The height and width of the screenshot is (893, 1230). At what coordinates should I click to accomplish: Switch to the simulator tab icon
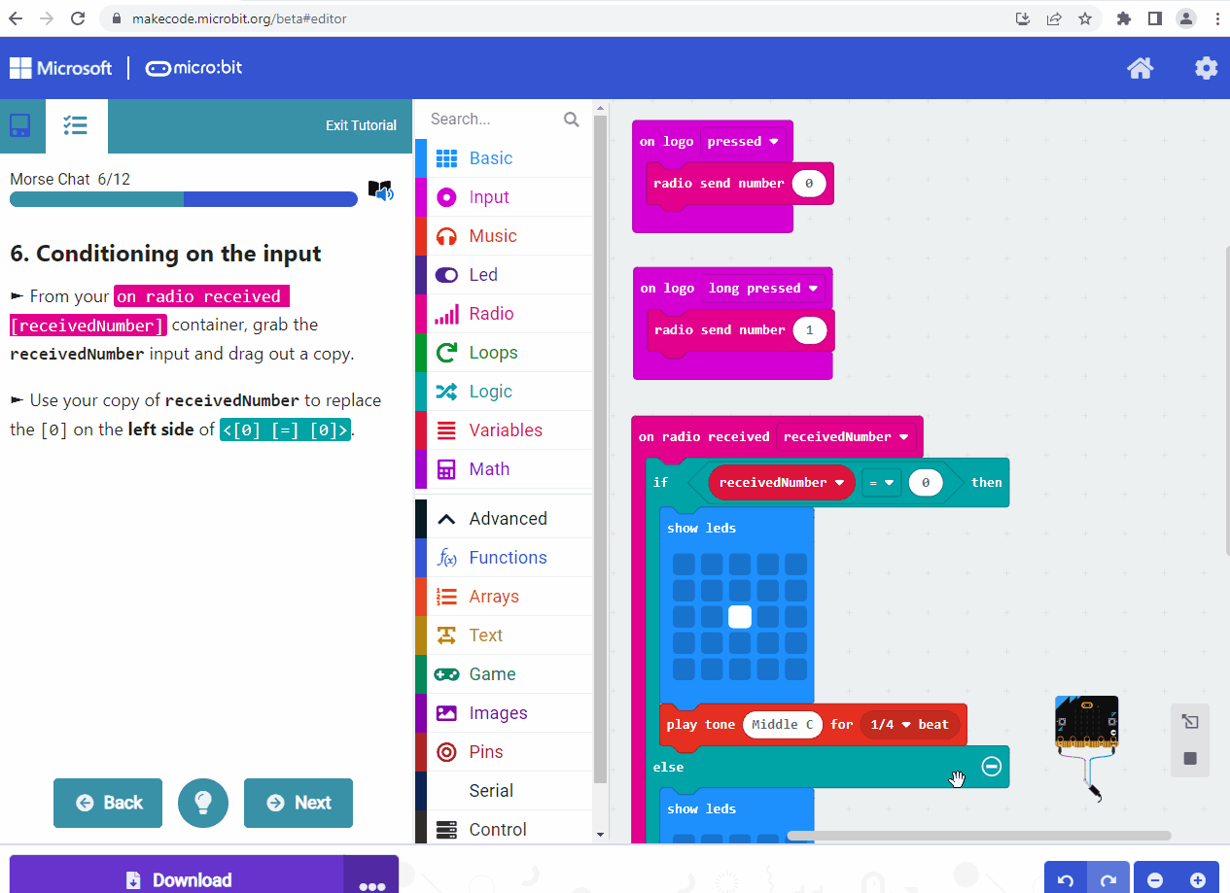pos(20,126)
